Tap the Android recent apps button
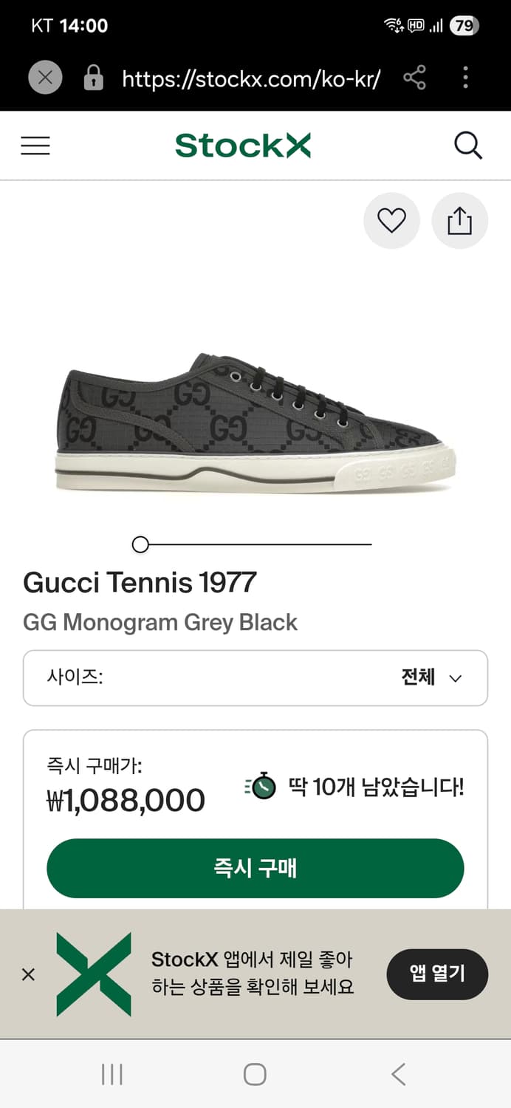 tap(112, 1074)
